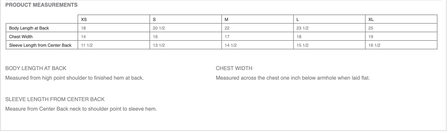Click the CHEST WIDTH definition heading

234,68
